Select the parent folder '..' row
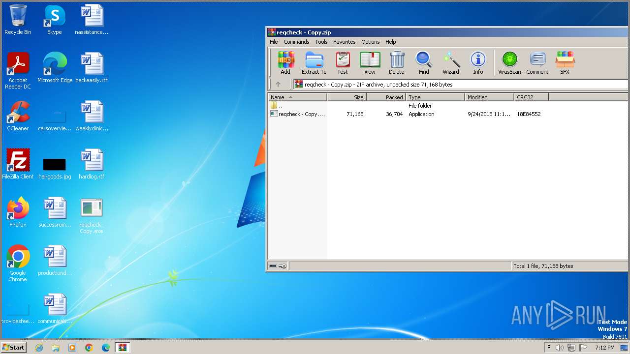This screenshot has height=354, width=630. tap(448, 106)
